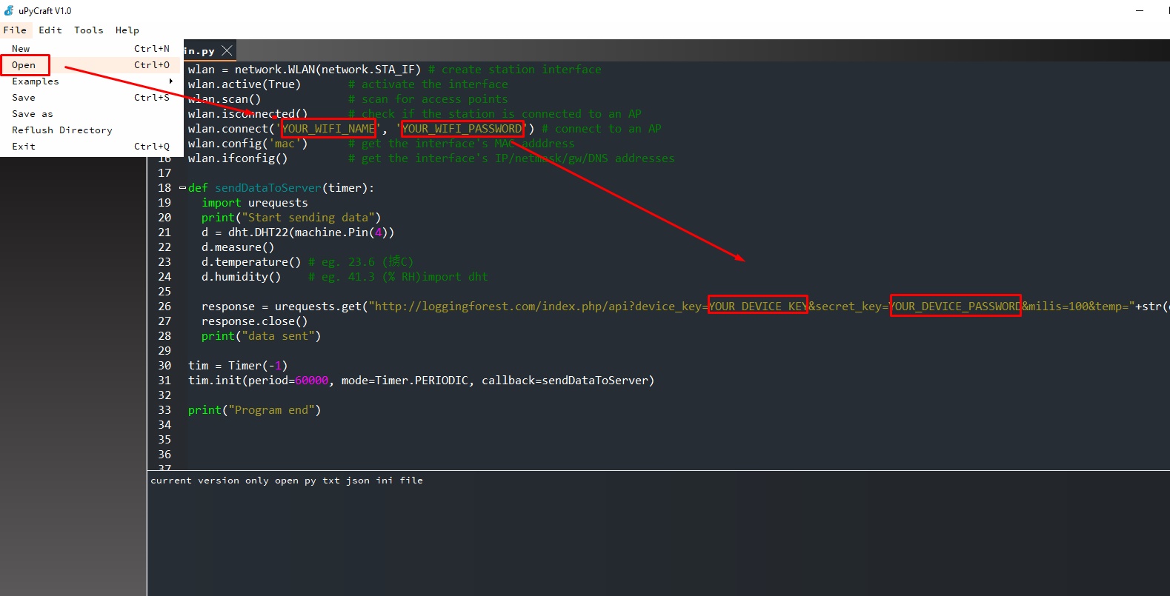1170x596 pixels.
Task: Open the Tools menu
Action: (x=88, y=30)
